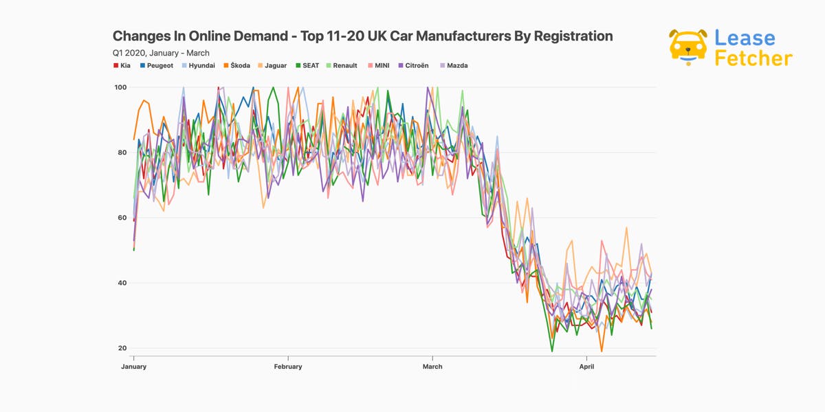Click the chart title Changes In Online Demand
The width and height of the screenshot is (825, 412).
[362, 36]
